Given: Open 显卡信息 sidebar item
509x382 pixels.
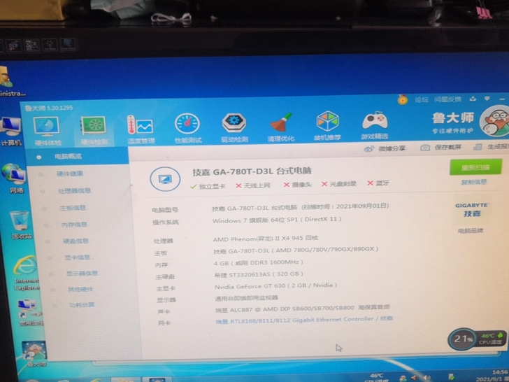Looking at the screenshot, I should [x=77, y=257].
